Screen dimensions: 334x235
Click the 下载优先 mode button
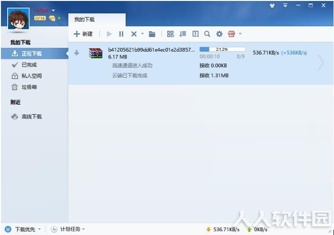point(25,229)
